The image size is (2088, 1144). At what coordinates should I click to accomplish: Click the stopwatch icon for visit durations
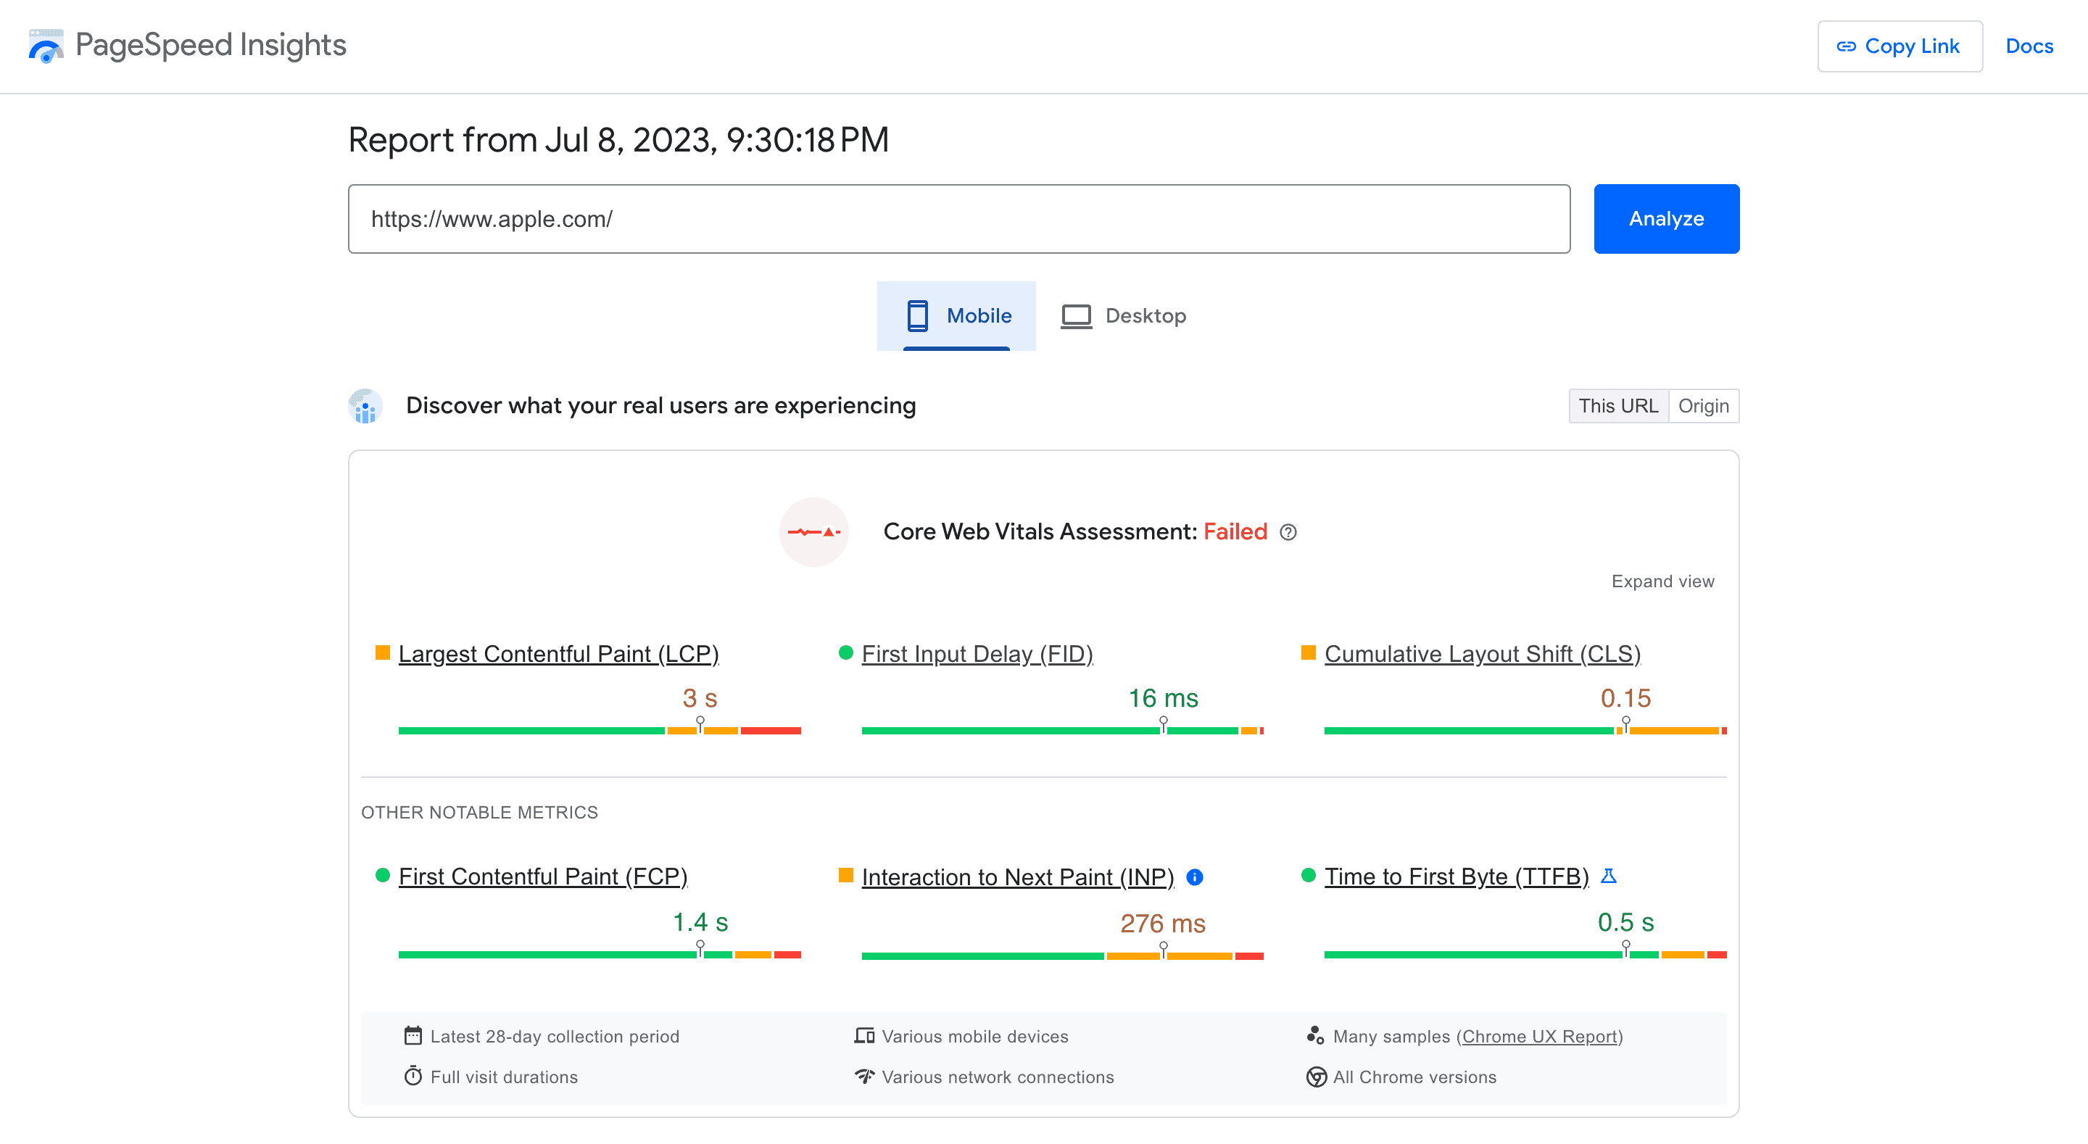pyautogui.click(x=413, y=1076)
